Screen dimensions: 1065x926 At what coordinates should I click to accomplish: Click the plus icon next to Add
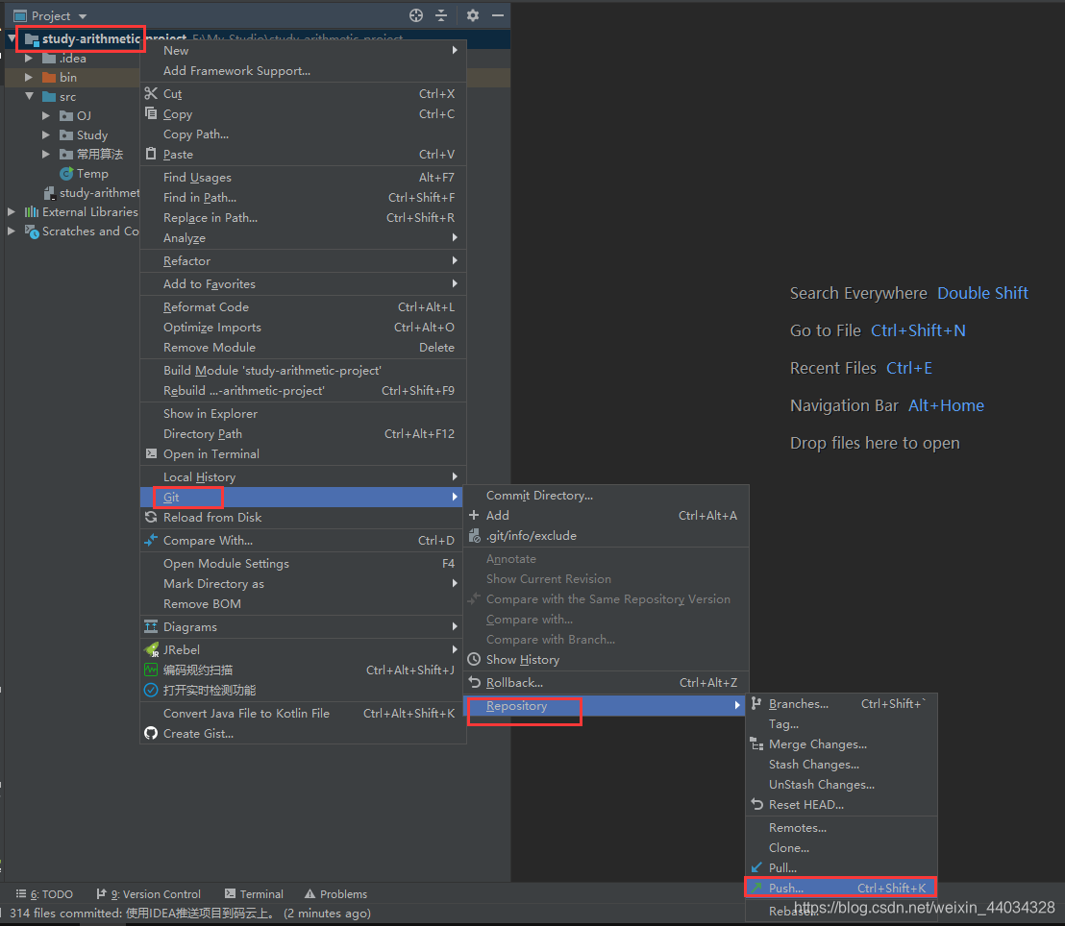click(474, 515)
